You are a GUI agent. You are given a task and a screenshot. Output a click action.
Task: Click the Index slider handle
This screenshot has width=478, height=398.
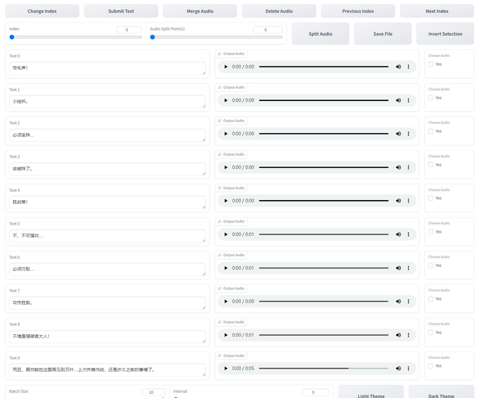click(12, 37)
